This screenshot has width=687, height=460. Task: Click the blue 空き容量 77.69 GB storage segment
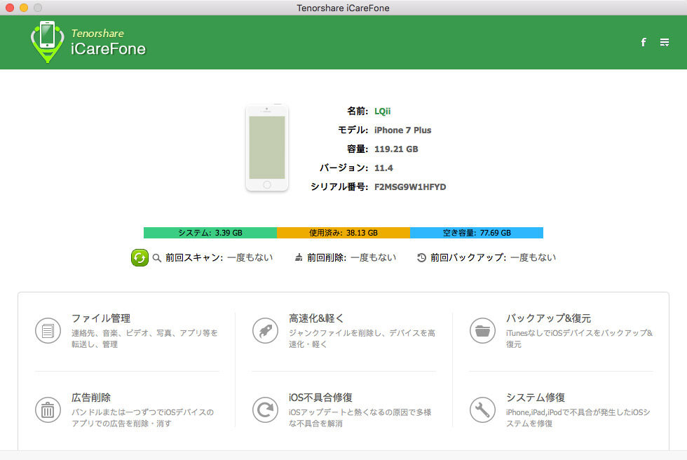(x=477, y=233)
